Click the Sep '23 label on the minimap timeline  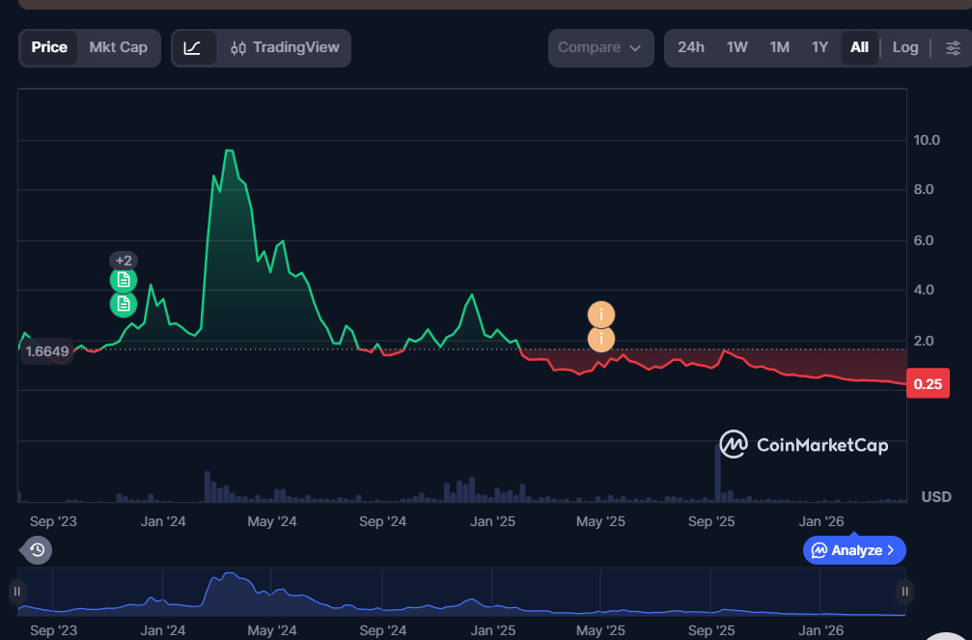coord(52,629)
